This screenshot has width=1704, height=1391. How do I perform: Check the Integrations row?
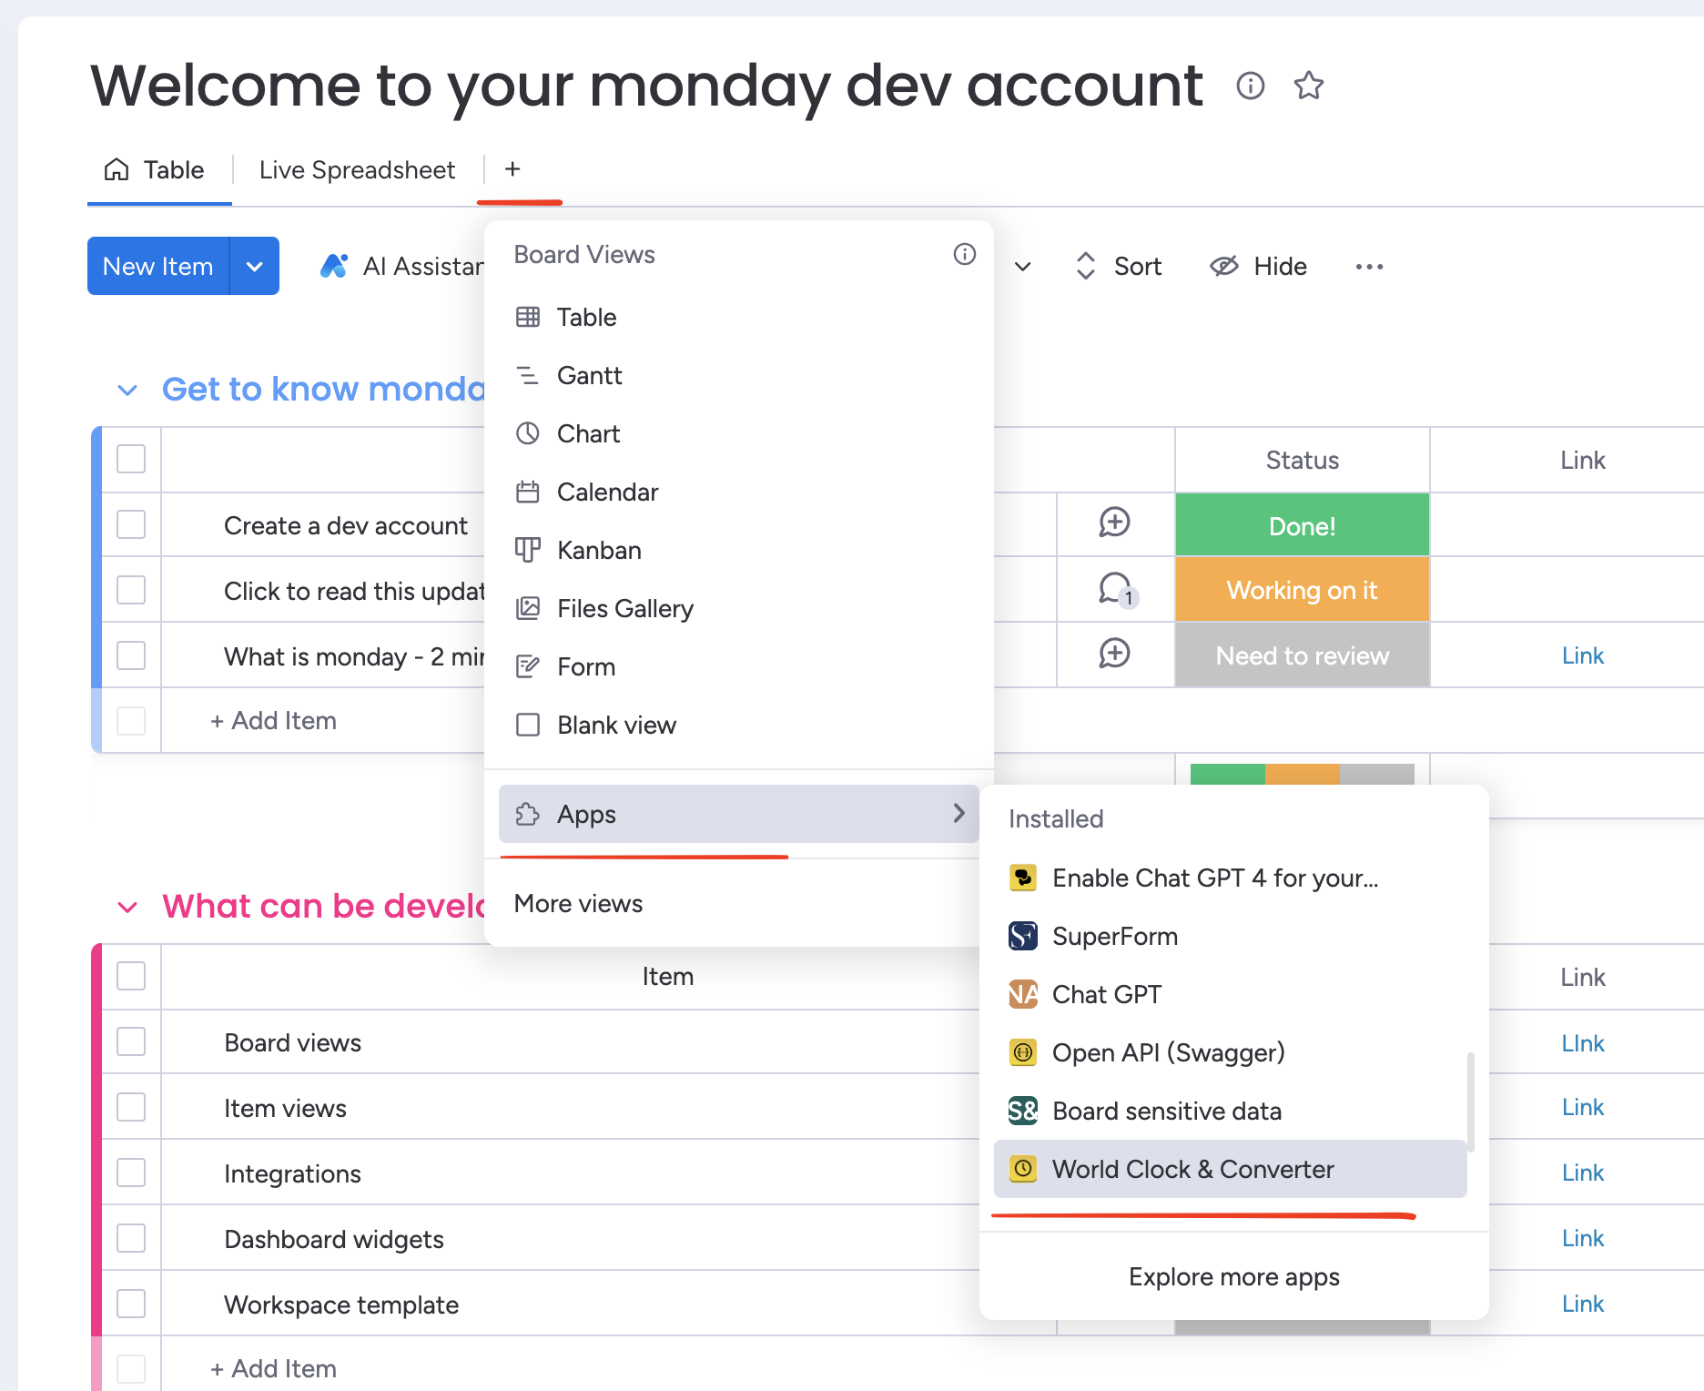point(131,1173)
